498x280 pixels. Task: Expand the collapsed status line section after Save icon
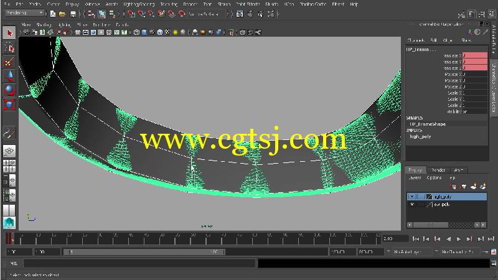82,14
